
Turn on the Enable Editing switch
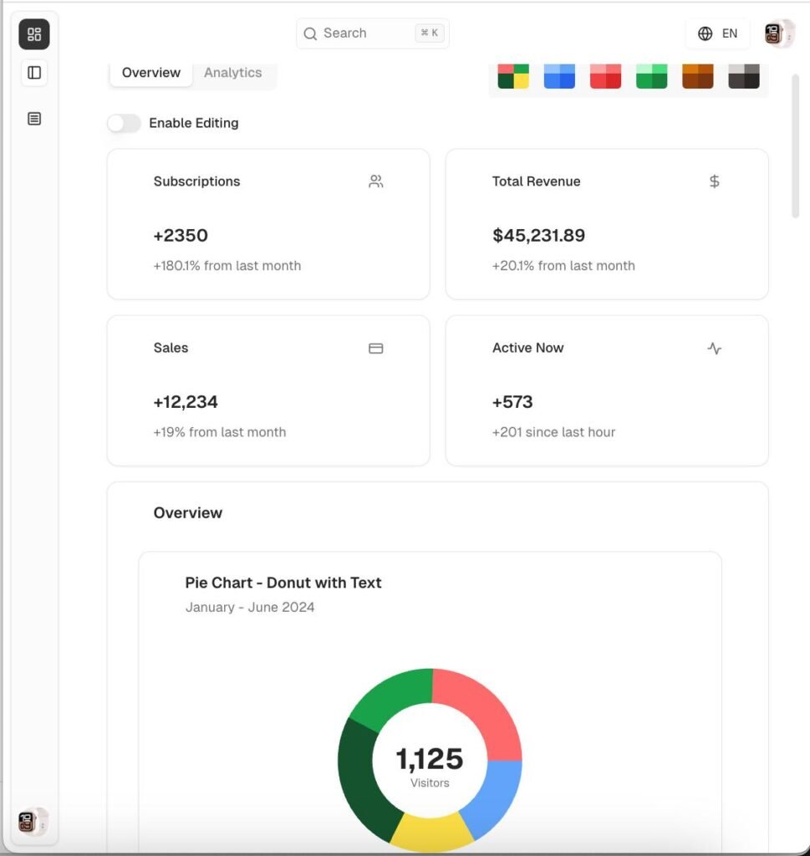click(x=124, y=123)
